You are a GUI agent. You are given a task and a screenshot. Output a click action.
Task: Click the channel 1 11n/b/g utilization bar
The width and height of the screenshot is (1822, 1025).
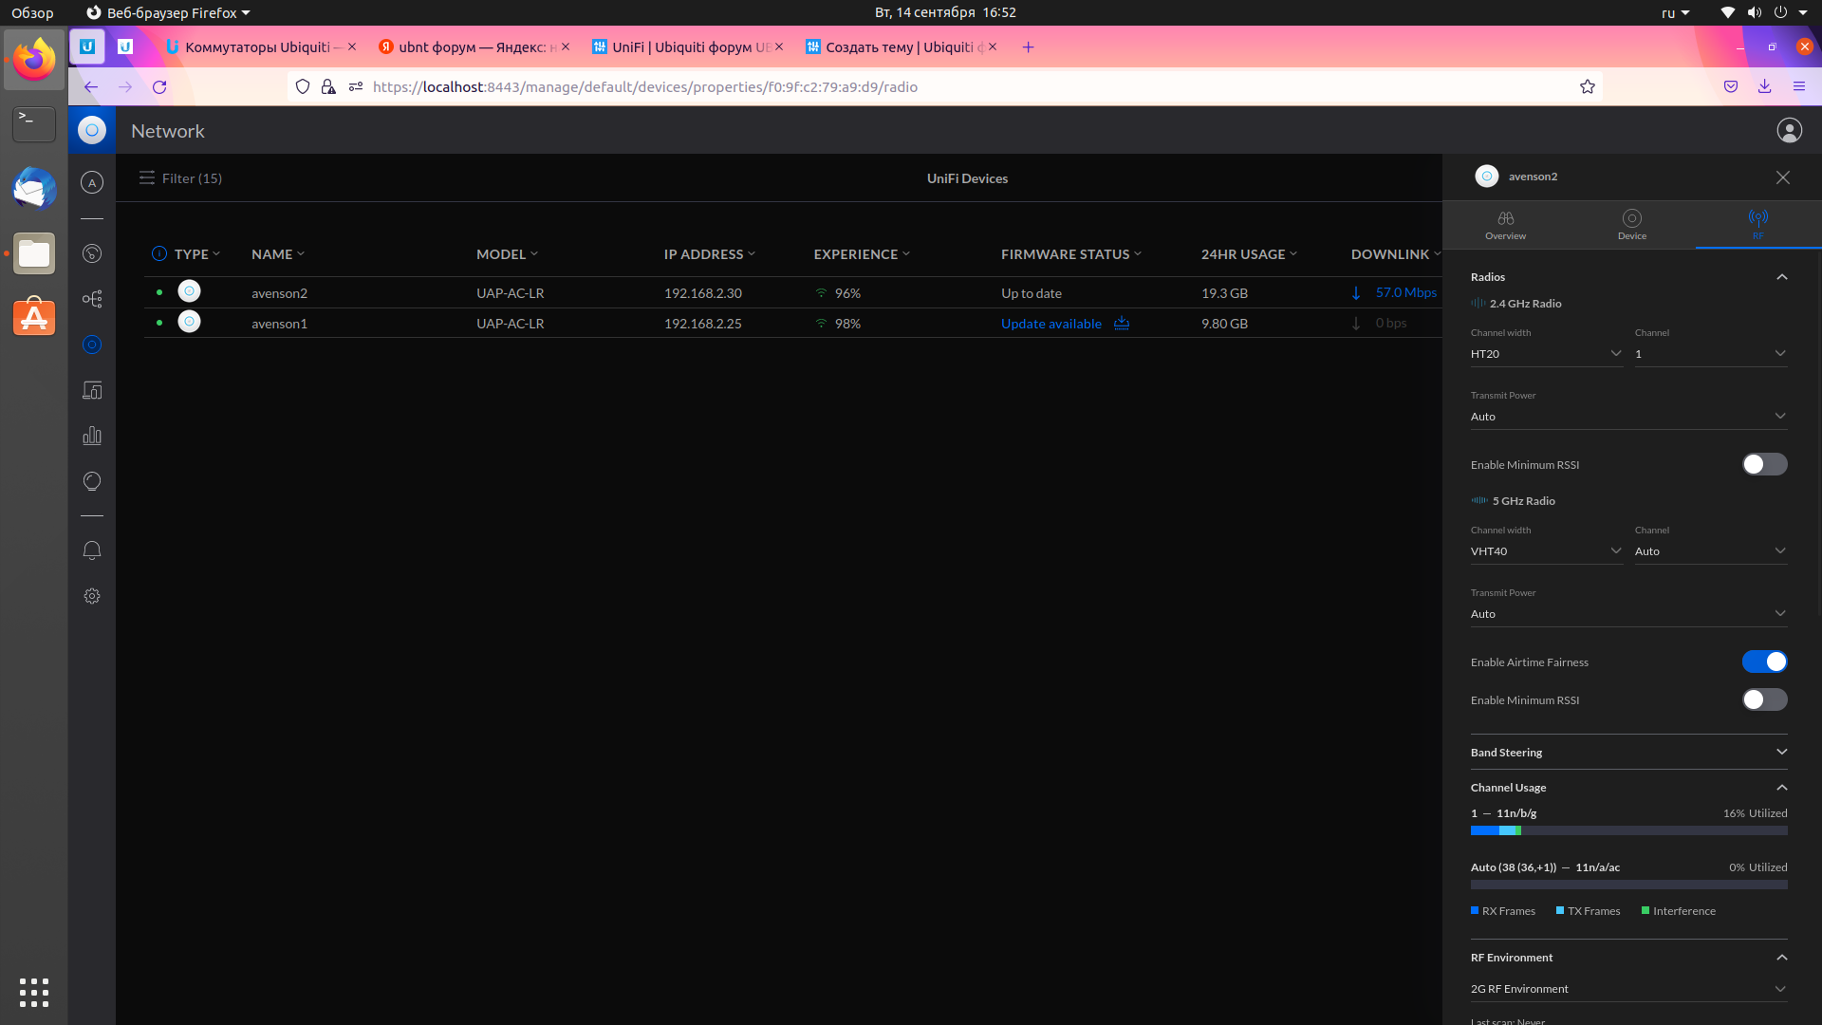(x=1628, y=830)
